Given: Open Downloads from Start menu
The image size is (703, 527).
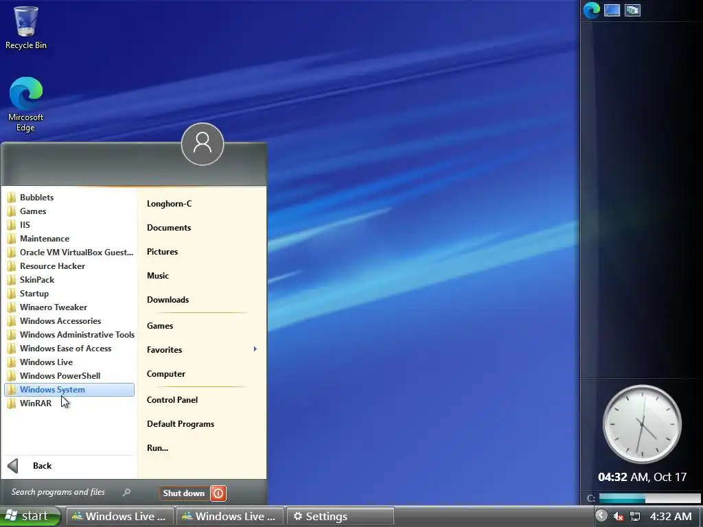Looking at the screenshot, I should pyautogui.click(x=168, y=300).
